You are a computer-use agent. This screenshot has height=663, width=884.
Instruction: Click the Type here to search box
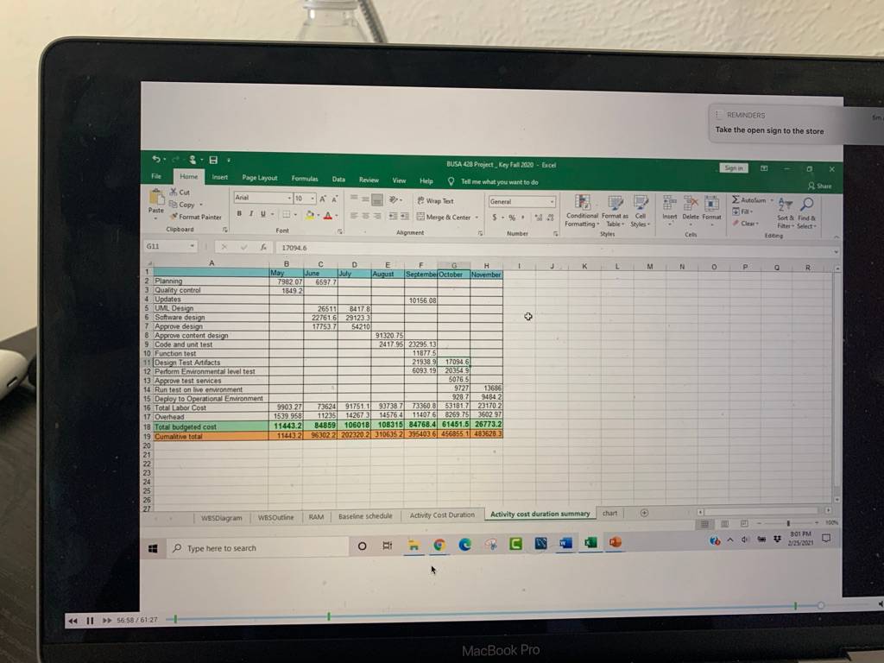click(x=257, y=548)
